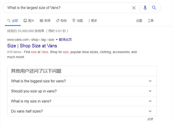The width and height of the screenshot is (173, 126).
Task: Open Size | Shop Size at Vans result
Action: (x=32, y=46)
